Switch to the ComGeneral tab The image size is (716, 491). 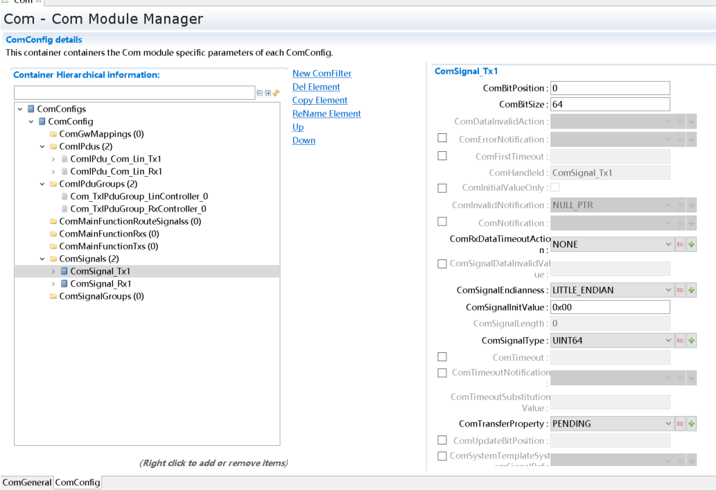pyautogui.click(x=27, y=483)
